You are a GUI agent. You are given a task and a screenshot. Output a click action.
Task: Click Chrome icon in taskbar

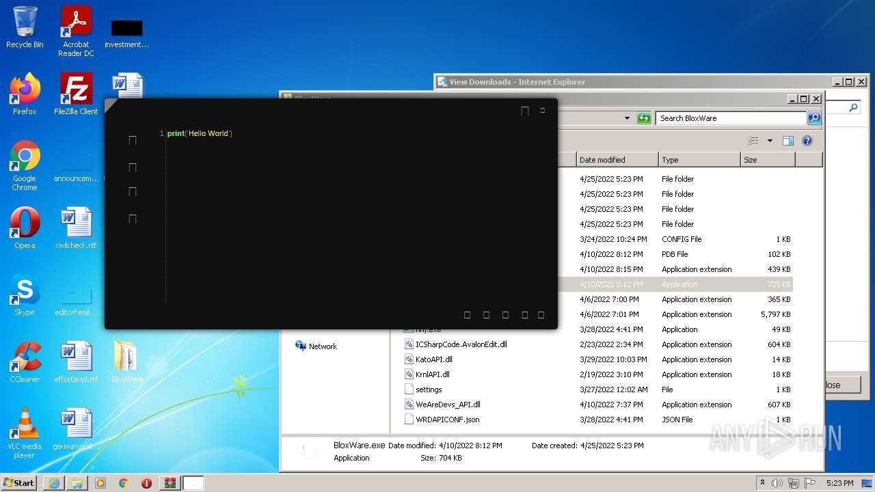(124, 483)
